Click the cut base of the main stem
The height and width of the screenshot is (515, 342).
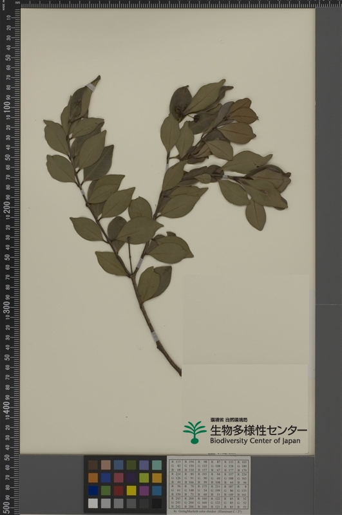[180, 372]
